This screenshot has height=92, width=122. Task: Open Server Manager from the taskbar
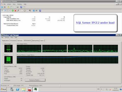click(x=12, y=89)
